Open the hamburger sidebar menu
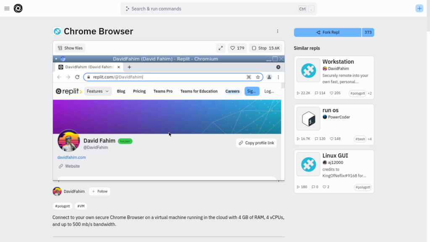The width and height of the screenshot is (430, 242). (x=7, y=8)
